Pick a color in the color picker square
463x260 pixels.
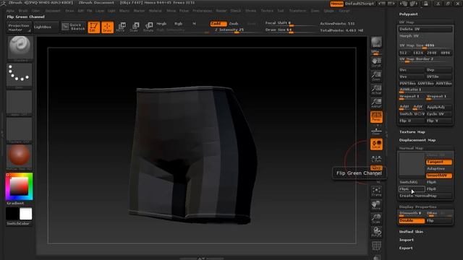tap(19, 186)
